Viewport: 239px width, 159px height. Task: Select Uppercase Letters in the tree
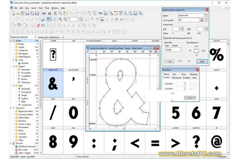point(26,111)
